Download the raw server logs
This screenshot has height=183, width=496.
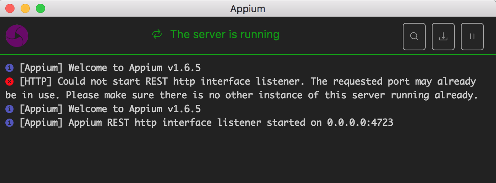pos(443,37)
